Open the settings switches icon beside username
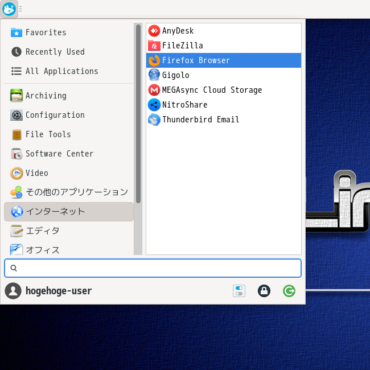 [x=239, y=291]
